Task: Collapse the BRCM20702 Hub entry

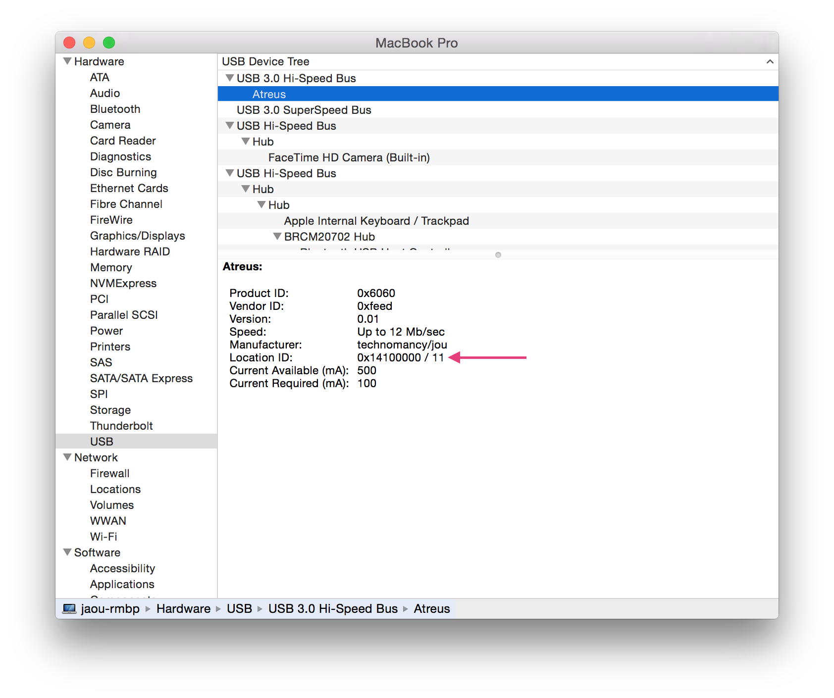Action: pyautogui.click(x=277, y=237)
